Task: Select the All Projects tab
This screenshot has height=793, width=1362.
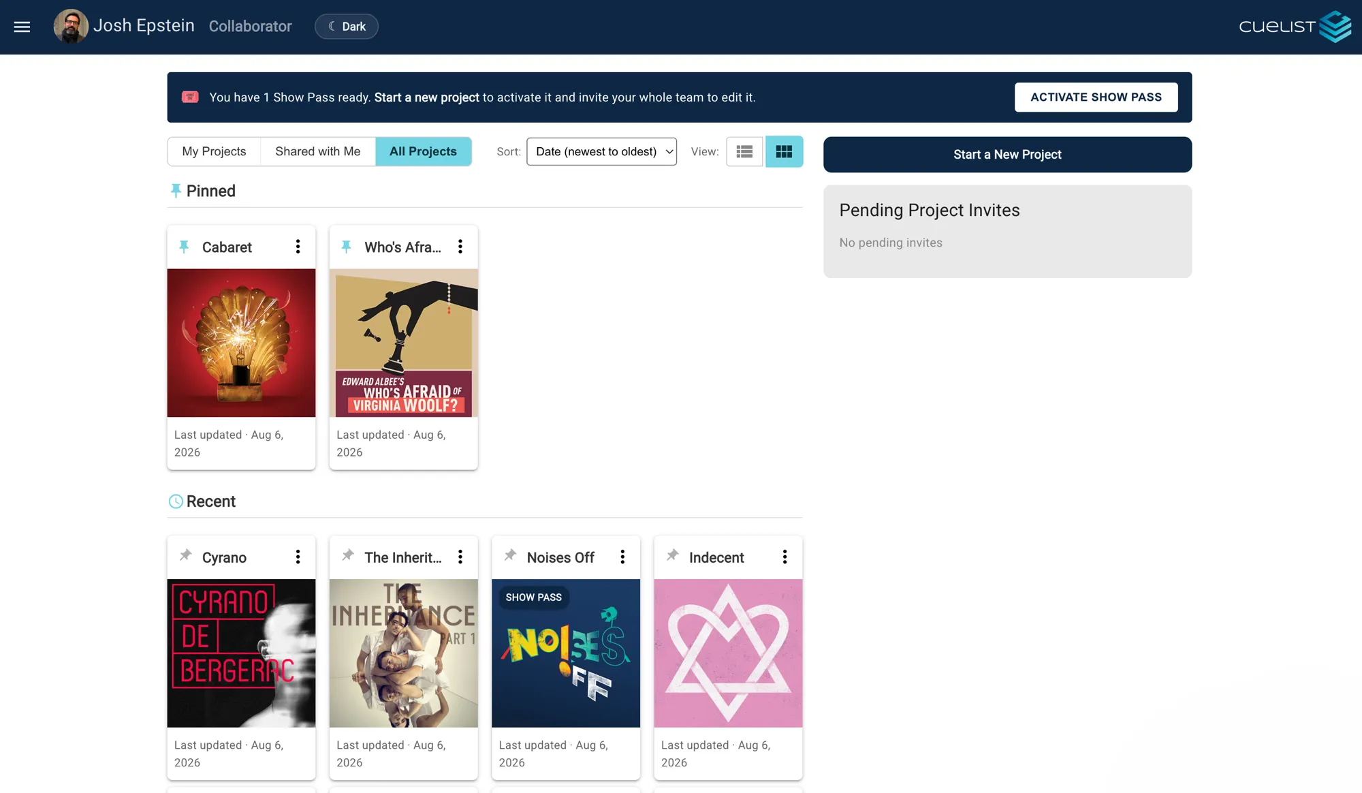Action: point(423,151)
